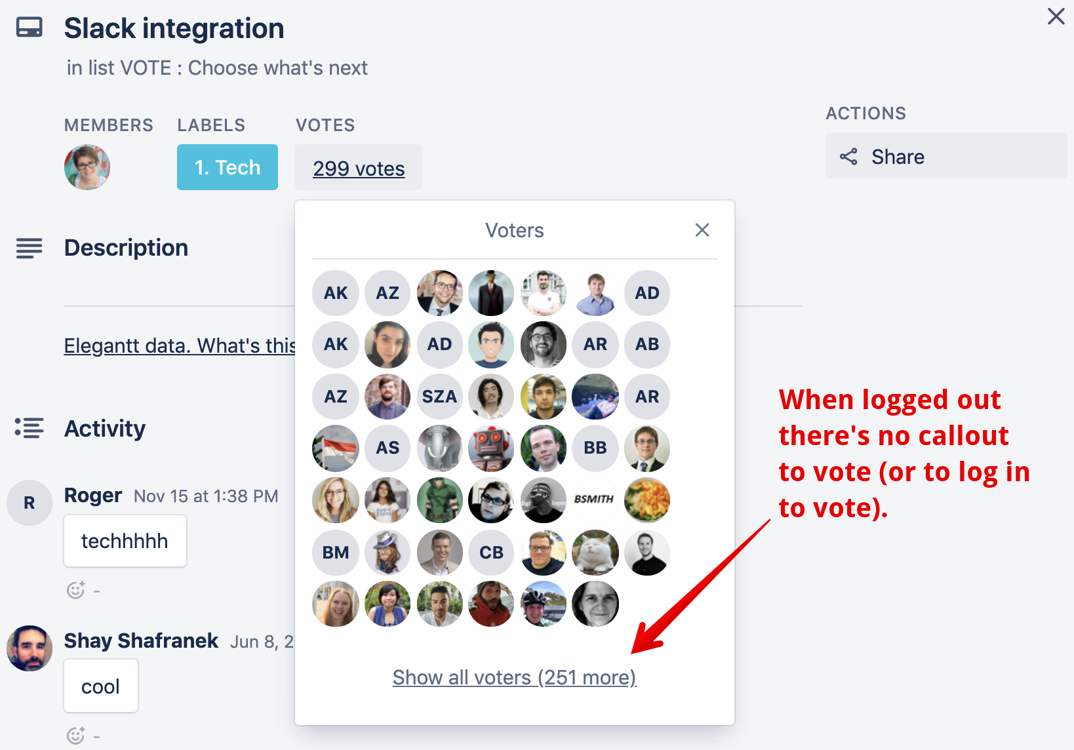Click the Activity section icon
The image size is (1074, 750).
click(30, 428)
